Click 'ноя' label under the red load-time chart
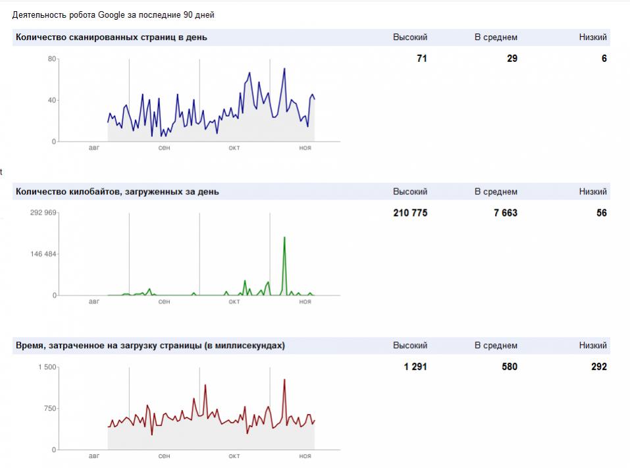This screenshot has height=468, width=630. point(304,455)
